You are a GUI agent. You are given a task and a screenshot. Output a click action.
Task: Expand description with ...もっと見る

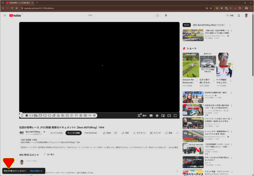pyautogui.click(x=173, y=147)
